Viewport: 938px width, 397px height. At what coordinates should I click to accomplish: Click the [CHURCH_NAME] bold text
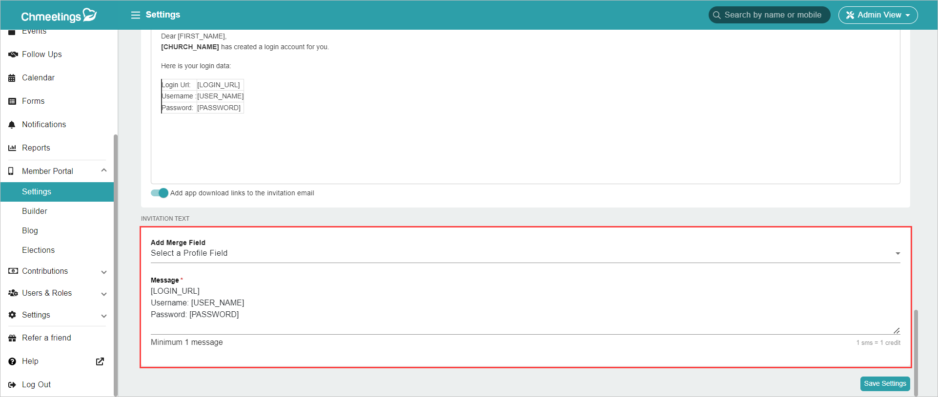click(x=190, y=47)
